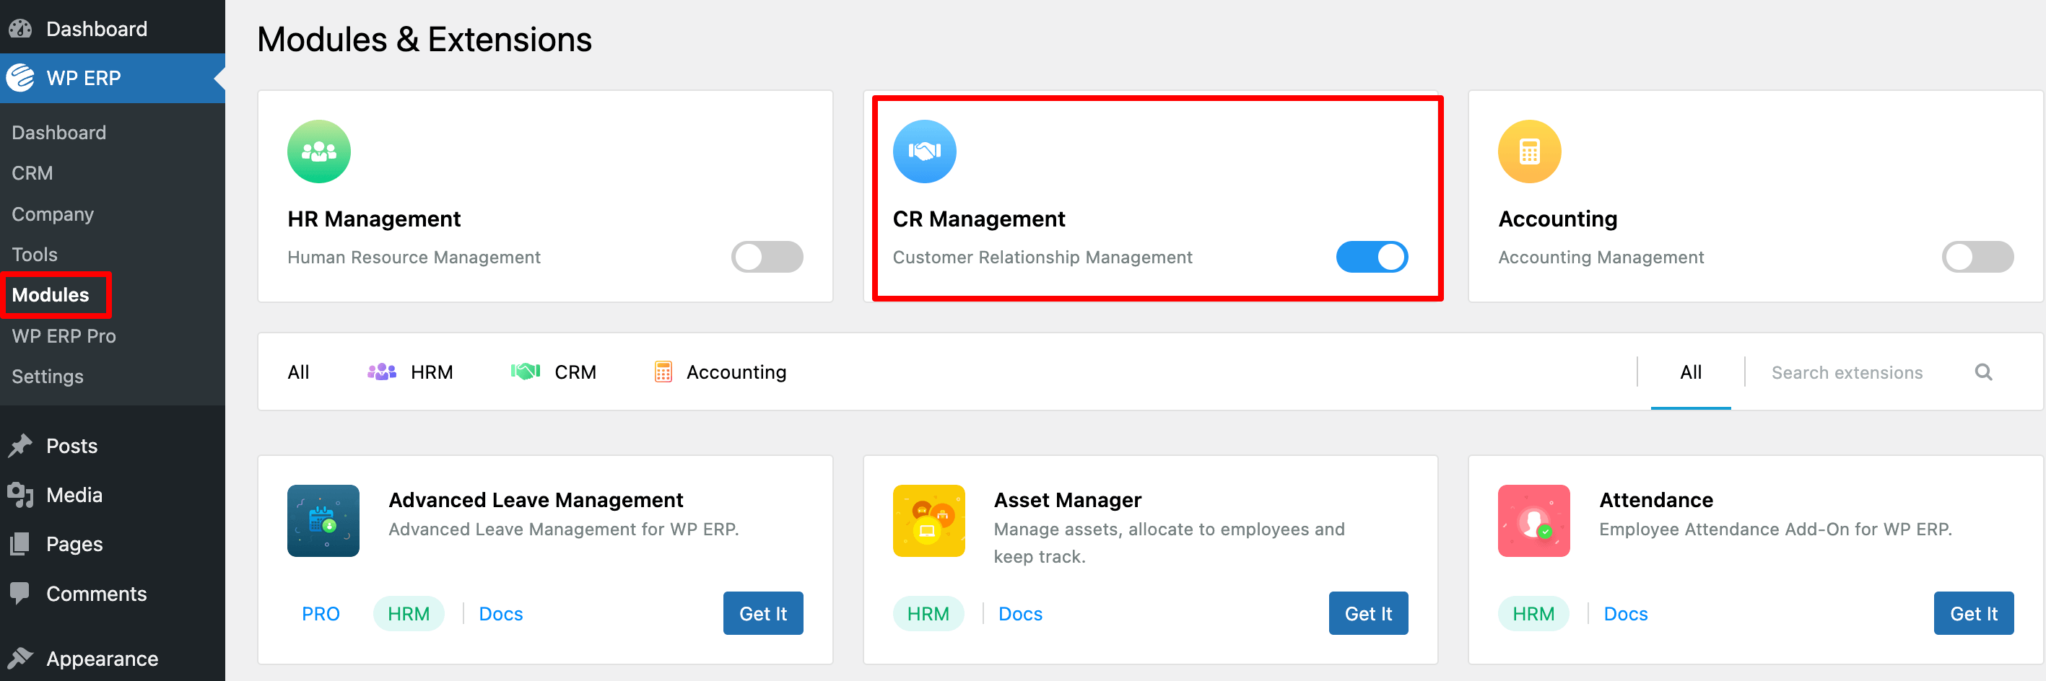Click the HR Management heading

click(374, 219)
